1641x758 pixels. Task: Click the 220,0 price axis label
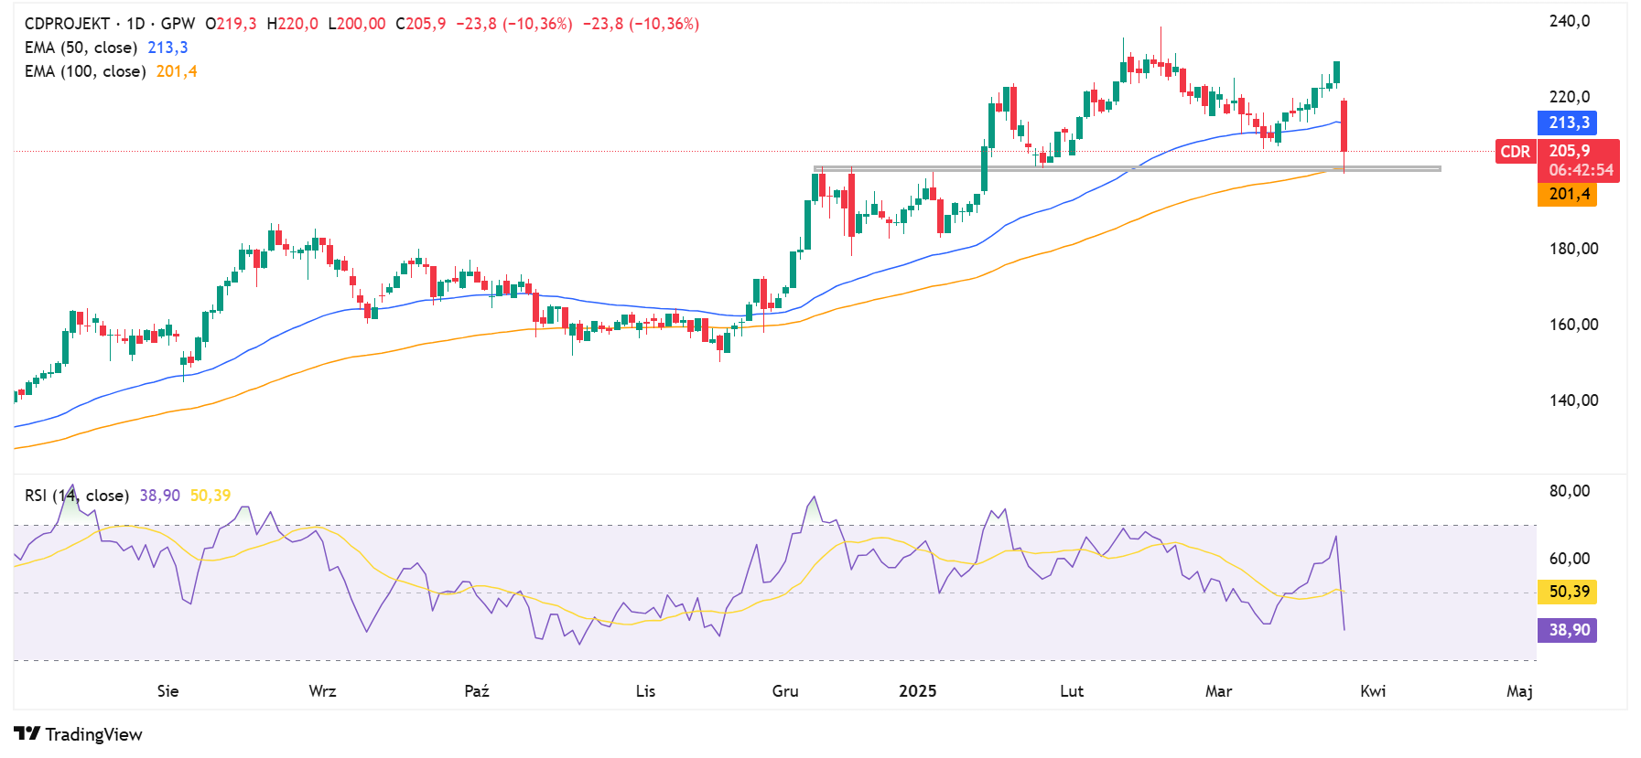point(1570,97)
